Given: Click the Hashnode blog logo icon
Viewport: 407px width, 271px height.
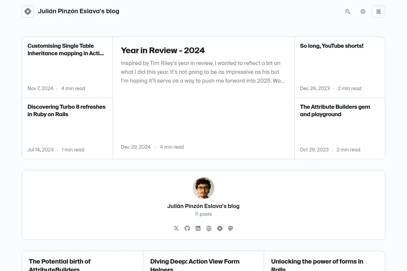Looking at the screenshot, I should coord(28,12).
